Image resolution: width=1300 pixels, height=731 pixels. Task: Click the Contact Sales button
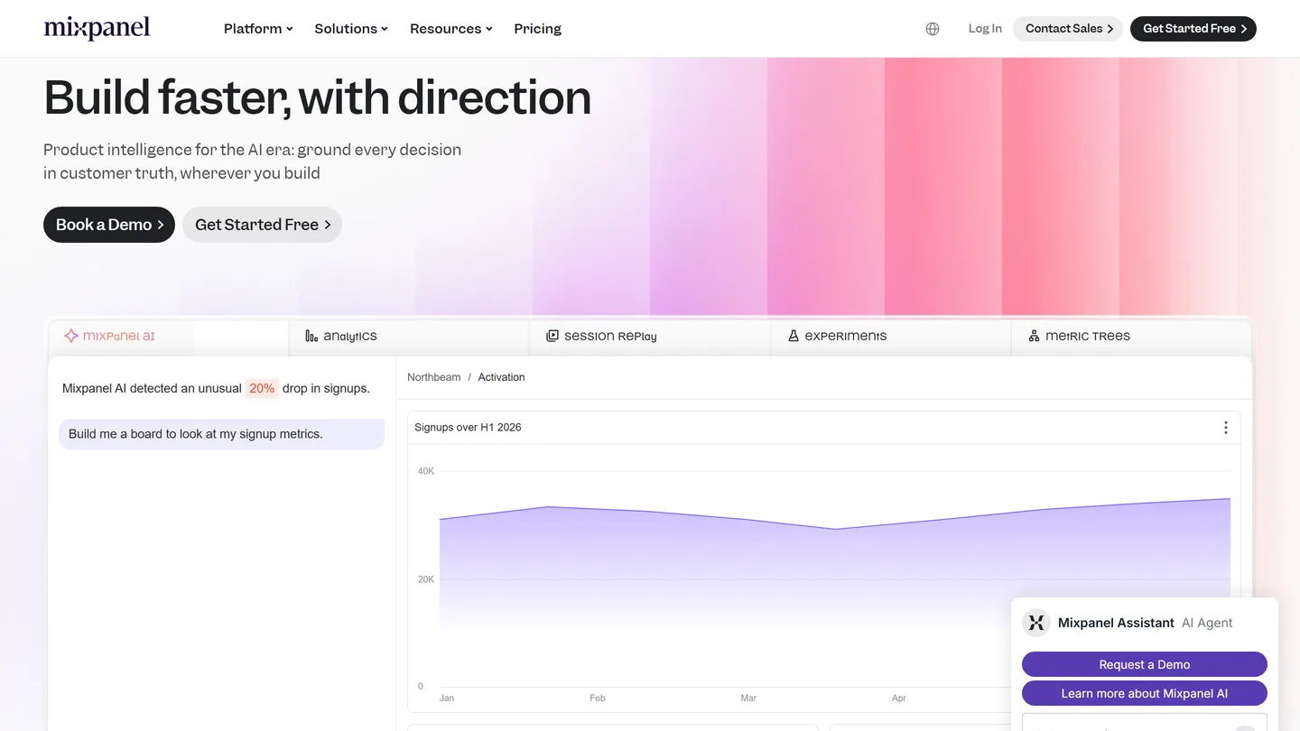pos(1068,29)
